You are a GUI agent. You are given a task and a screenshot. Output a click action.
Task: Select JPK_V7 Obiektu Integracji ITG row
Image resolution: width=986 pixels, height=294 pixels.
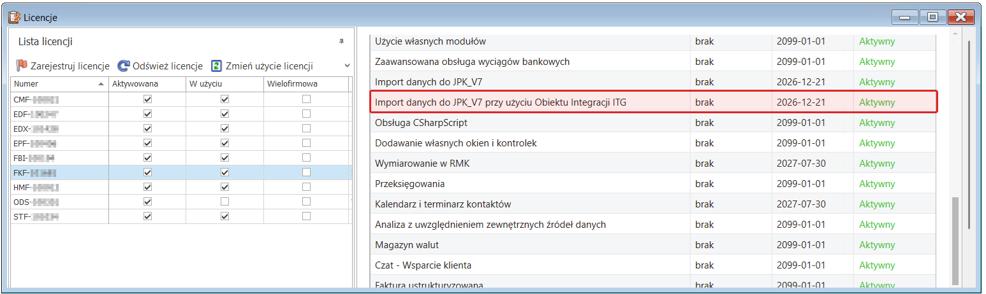[654, 102]
